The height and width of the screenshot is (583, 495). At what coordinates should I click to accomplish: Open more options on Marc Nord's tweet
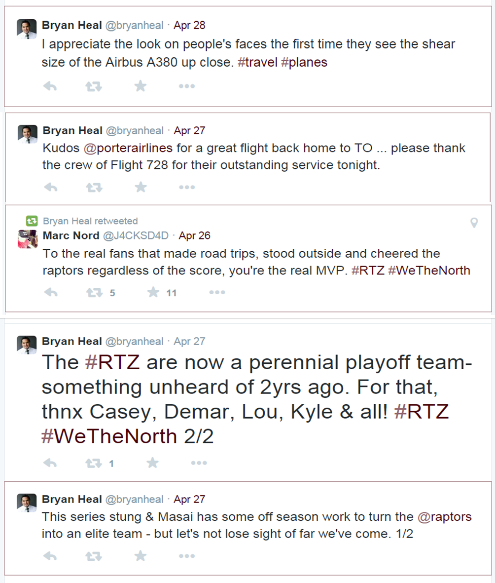pyautogui.click(x=217, y=292)
